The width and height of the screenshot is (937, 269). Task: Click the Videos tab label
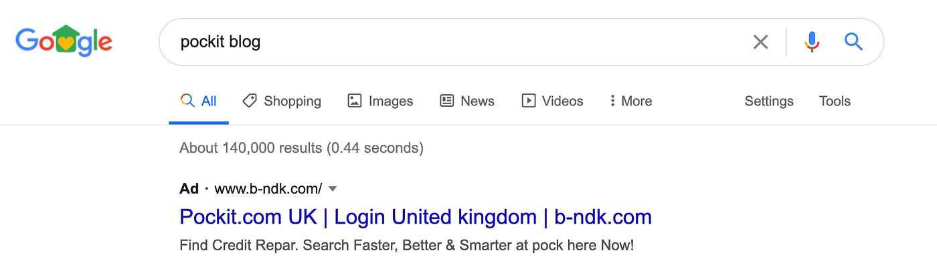(x=563, y=101)
